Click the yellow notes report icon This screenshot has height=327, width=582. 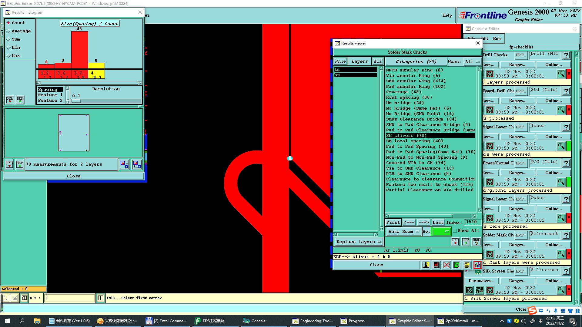(x=467, y=265)
